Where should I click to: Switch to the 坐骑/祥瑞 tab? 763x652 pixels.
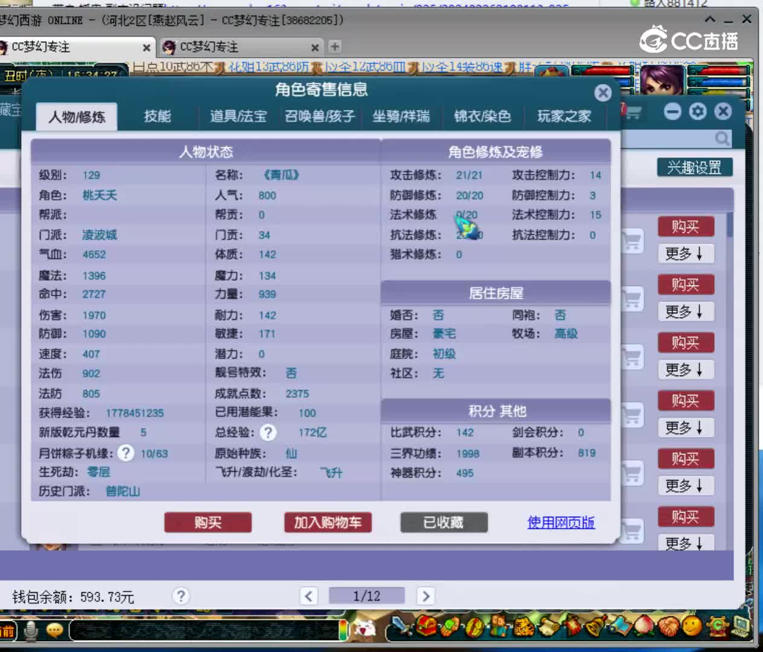click(401, 116)
